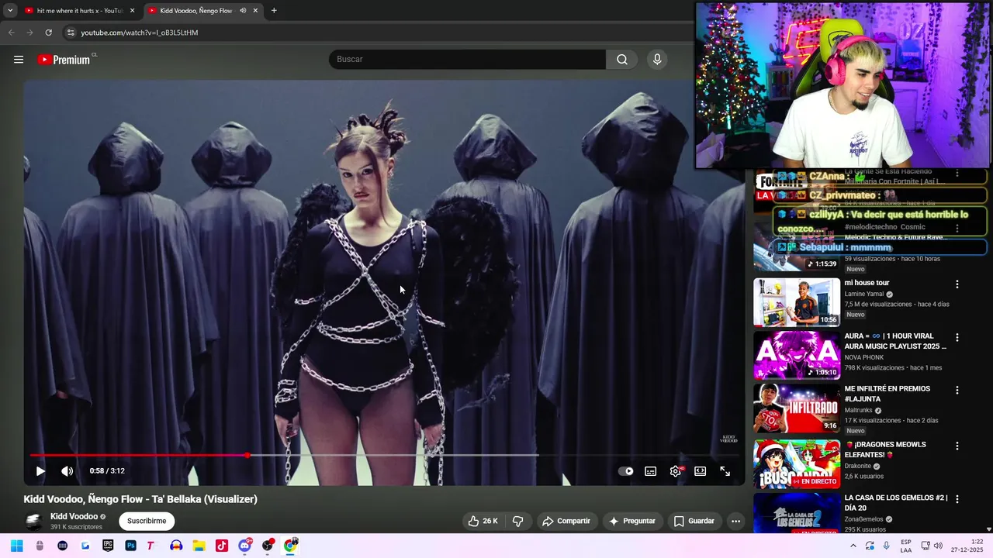Open Photoshop from taskbar
Viewport: 993px width, 558px height.
(130, 546)
